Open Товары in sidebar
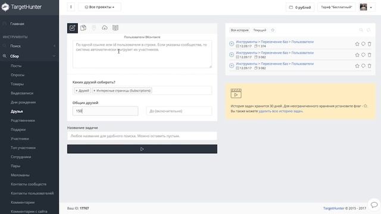The height and width of the screenshot is (214, 381). pyautogui.click(x=17, y=84)
